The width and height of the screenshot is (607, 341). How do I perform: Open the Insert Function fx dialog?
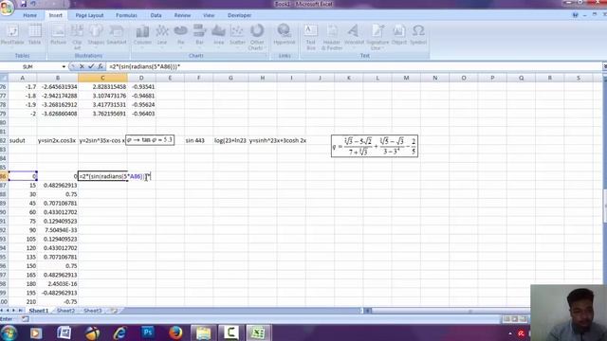click(x=101, y=66)
